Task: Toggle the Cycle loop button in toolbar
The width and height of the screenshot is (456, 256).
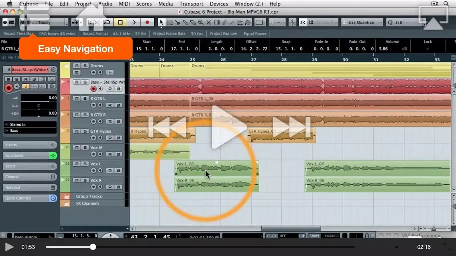Action: [x=107, y=22]
